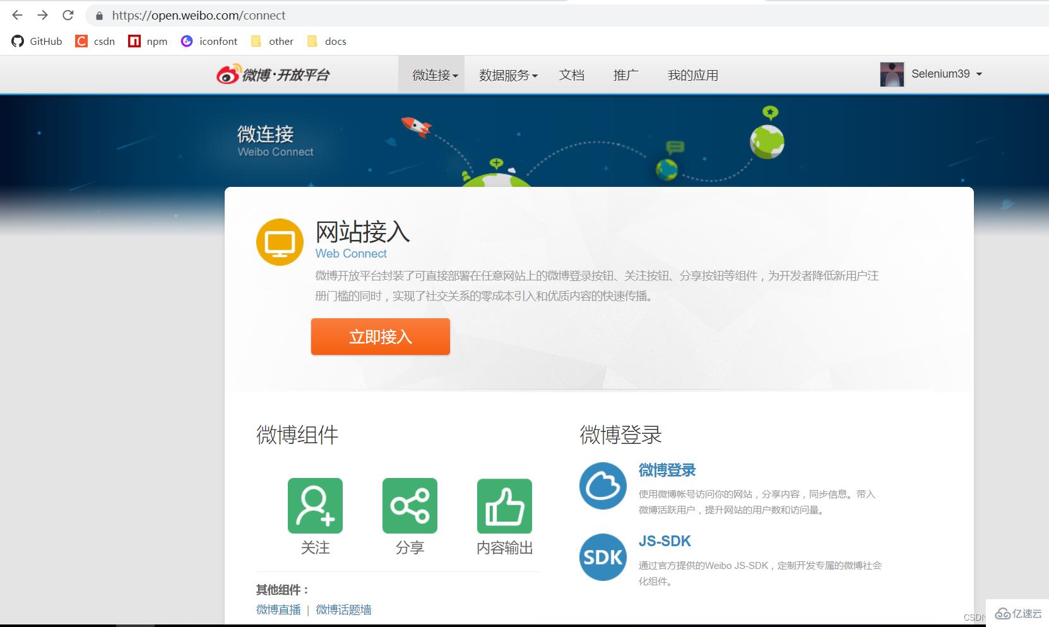
Task: Click the blue SDK circle icon
Action: (x=603, y=557)
